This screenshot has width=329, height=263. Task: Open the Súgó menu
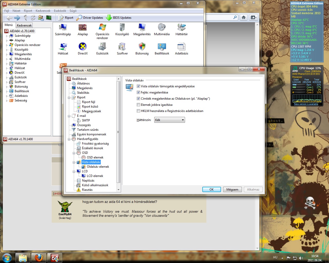[73, 11]
